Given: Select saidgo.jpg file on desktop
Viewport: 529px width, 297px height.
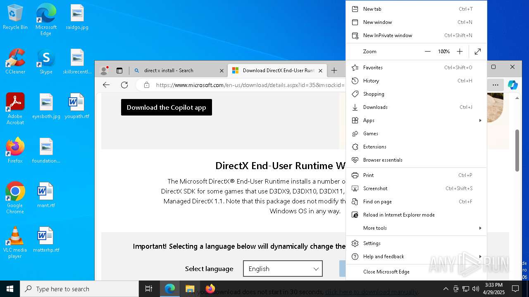Looking at the screenshot, I should click(77, 17).
